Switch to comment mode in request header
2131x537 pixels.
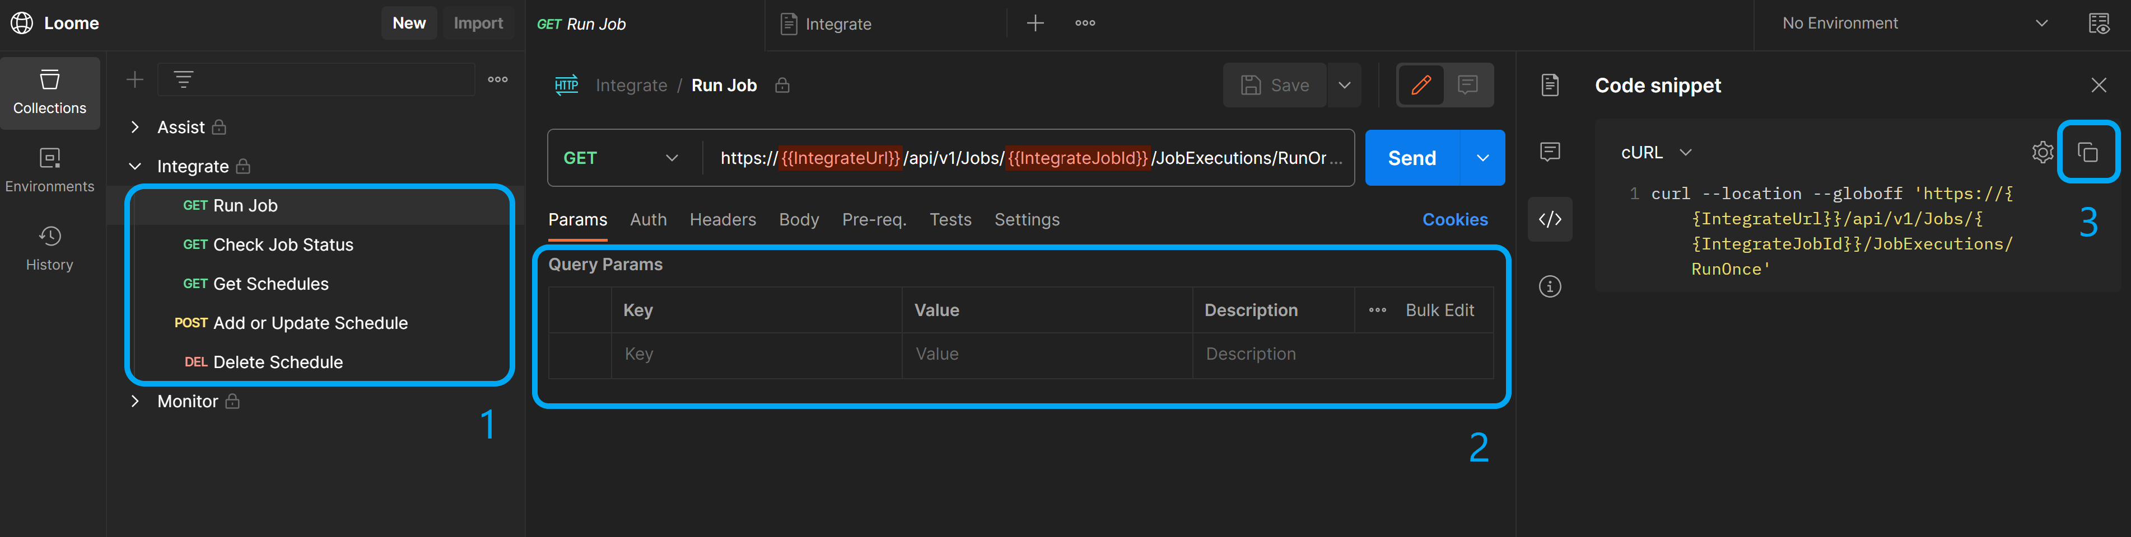point(1467,84)
